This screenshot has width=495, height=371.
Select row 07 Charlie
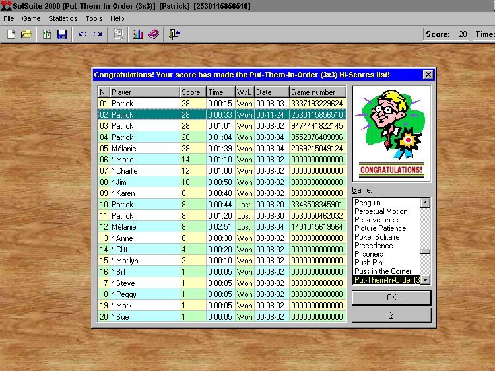point(222,171)
